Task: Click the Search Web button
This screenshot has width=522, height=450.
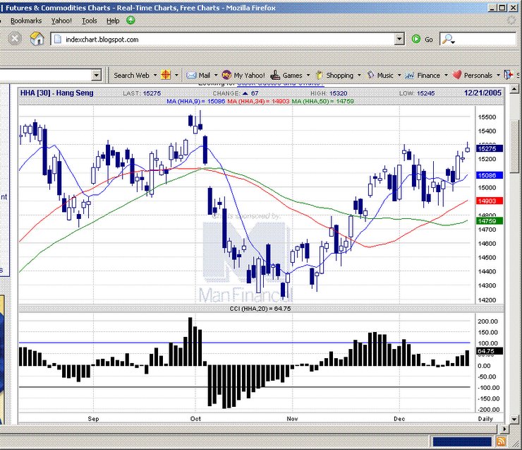Action: click(131, 76)
